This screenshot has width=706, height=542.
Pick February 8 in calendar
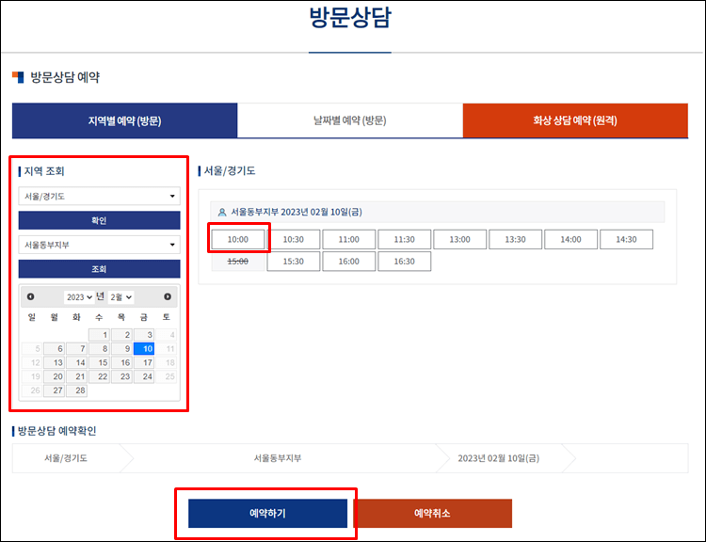coord(99,349)
